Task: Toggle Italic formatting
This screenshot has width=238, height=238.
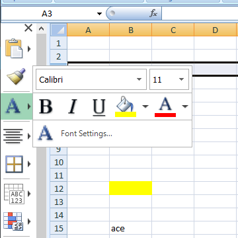Action: click(x=73, y=106)
